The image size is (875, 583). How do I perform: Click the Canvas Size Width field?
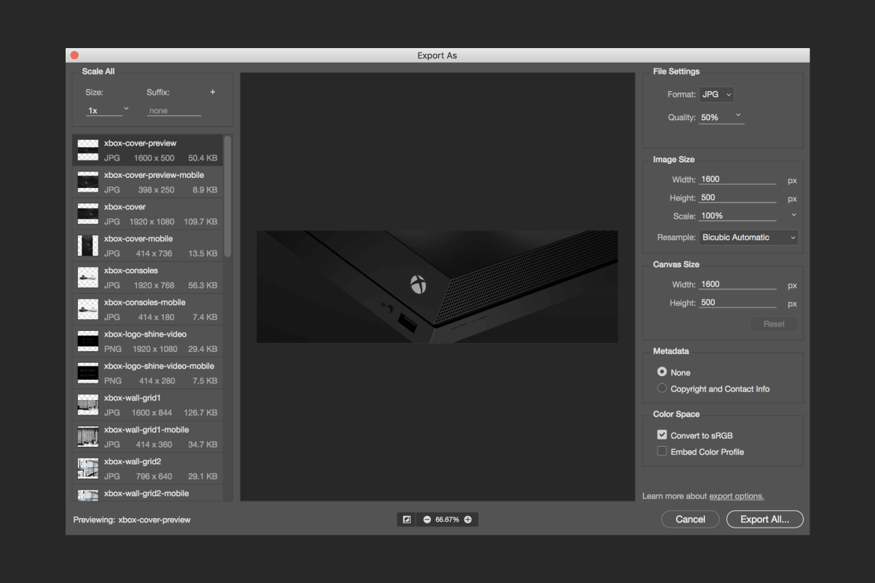click(737, 284)
